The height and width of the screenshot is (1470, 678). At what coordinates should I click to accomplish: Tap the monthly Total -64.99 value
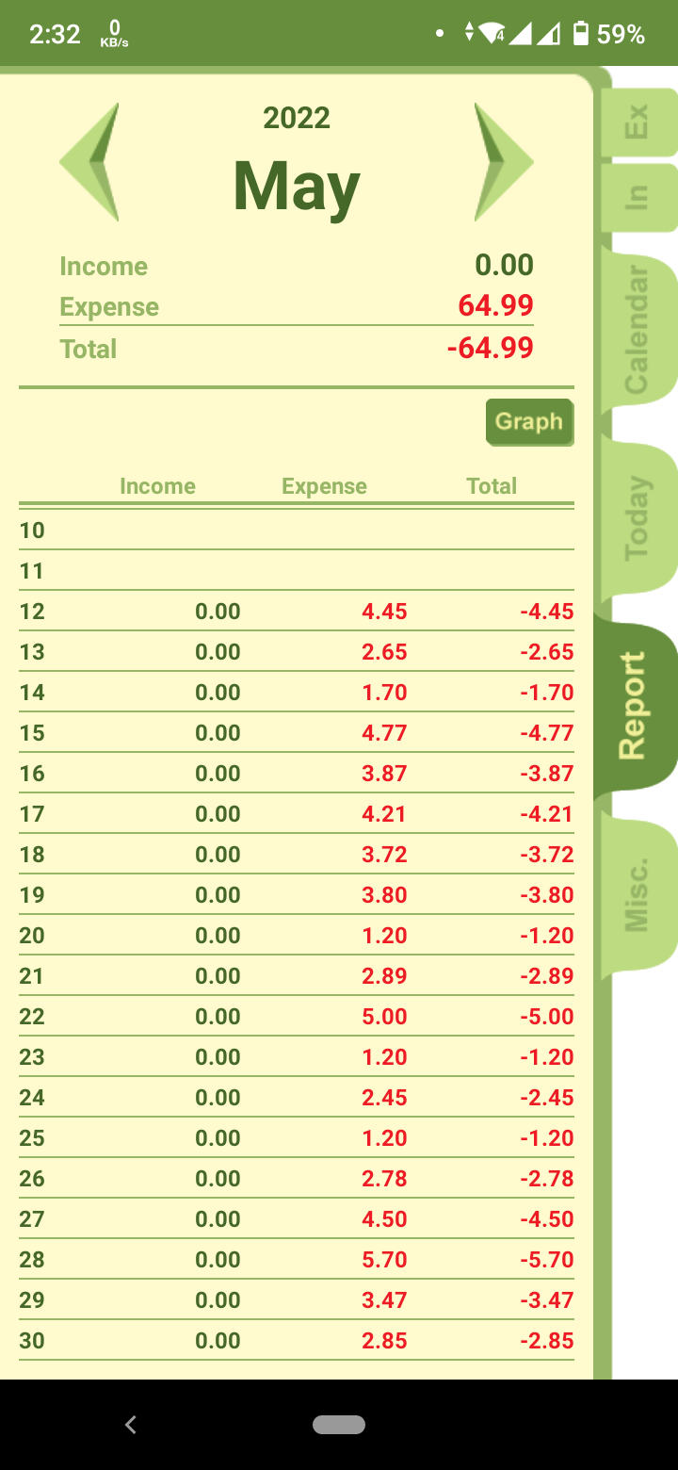(490, 348)
